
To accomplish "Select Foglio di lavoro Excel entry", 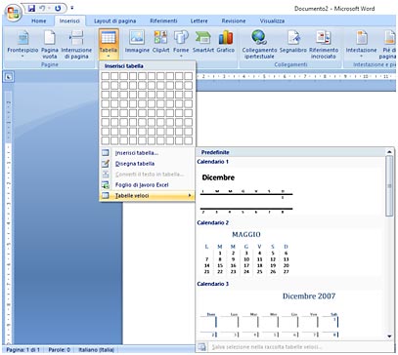I will pyautogui.click(x=142, y=185).
